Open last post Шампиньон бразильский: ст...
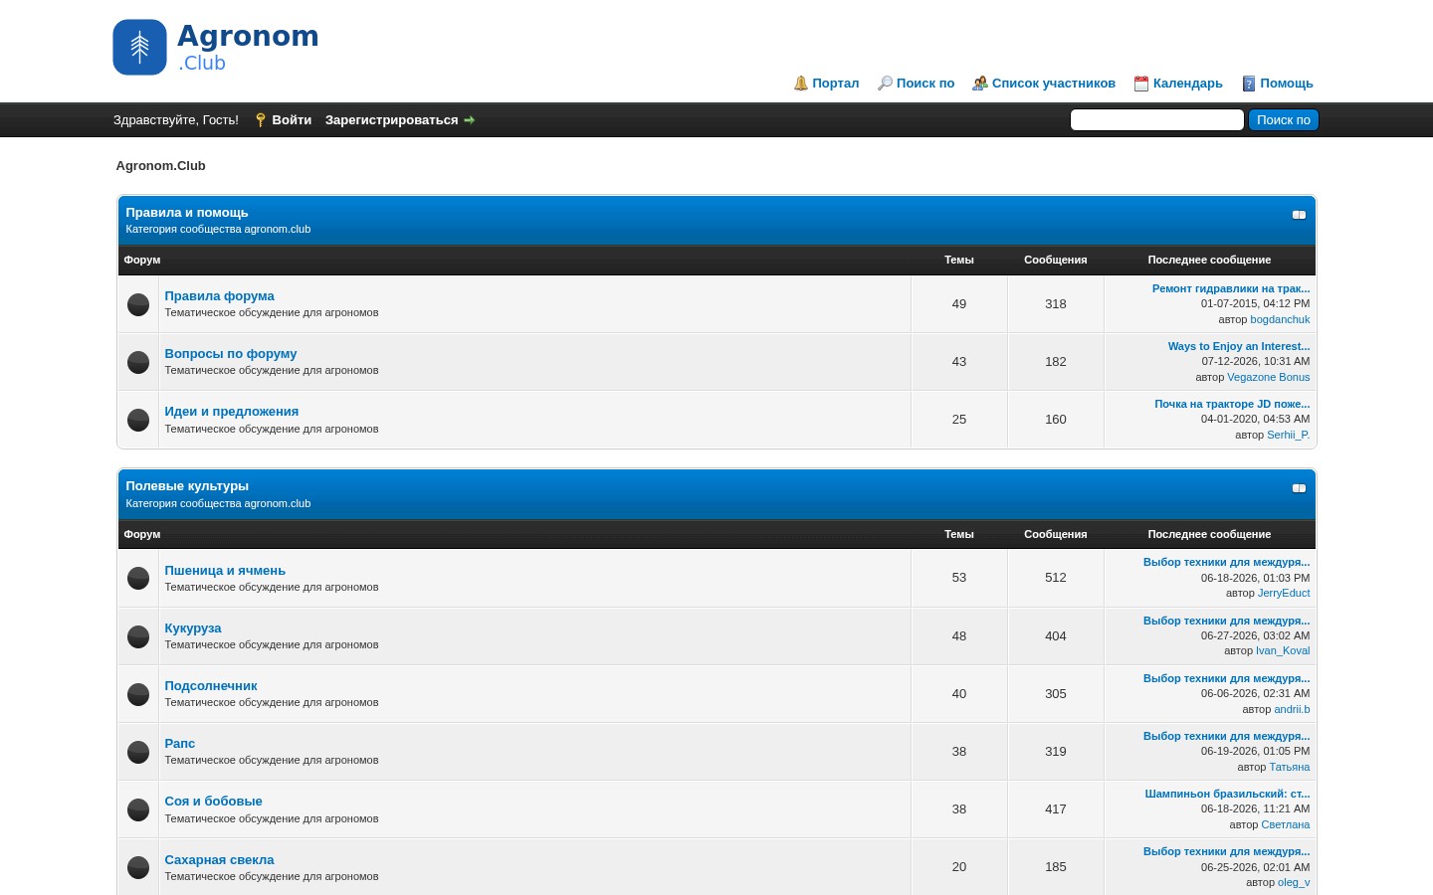Screen dimensions: 1433x895 coord(1227,795)
